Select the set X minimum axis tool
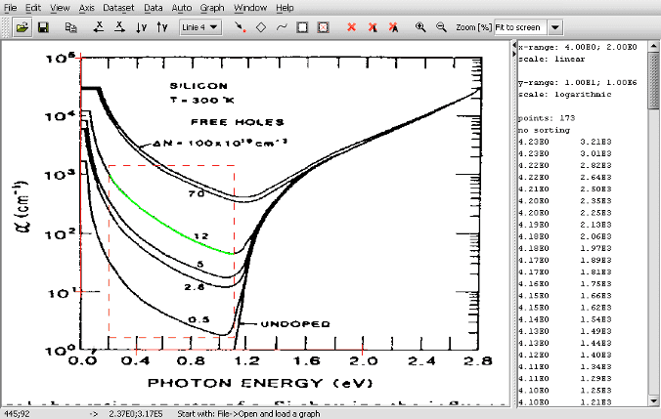Viewport: 661px width, 419px height. click(x=99, y=27)
